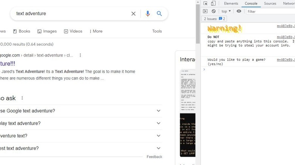This screenshot has width=295, height=165.
Task: Create a live expression with the eye icon
Action: [239, 11]
